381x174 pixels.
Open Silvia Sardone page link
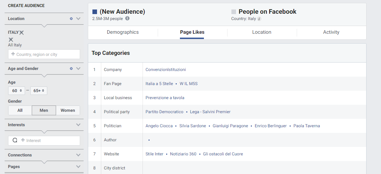[x=193, y=126]
